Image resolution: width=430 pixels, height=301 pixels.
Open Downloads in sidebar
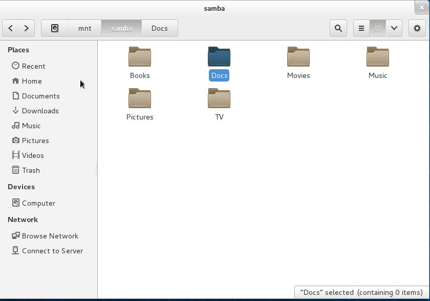(40, 111)
